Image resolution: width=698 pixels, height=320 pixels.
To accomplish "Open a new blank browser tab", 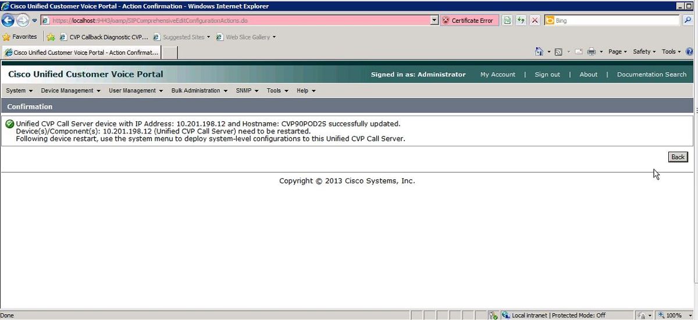I will (169, 52).
